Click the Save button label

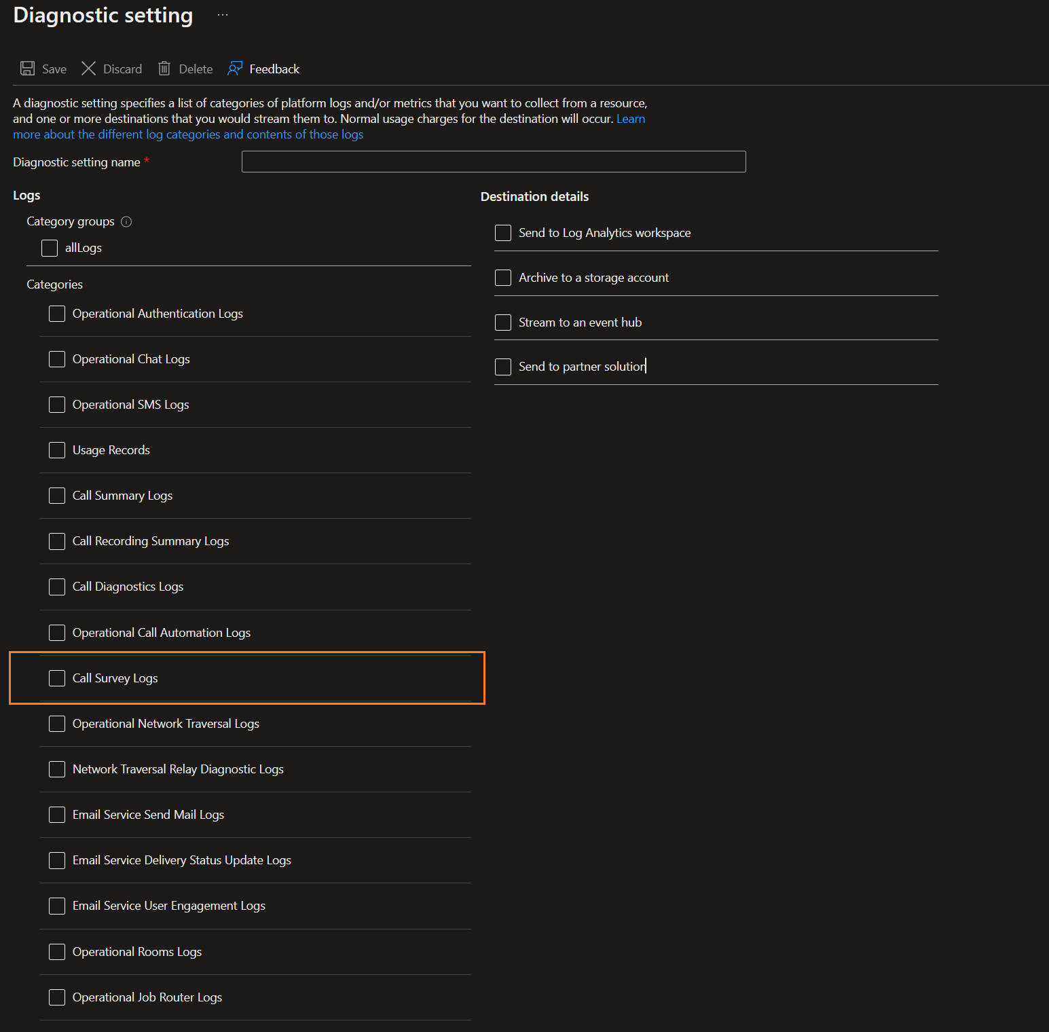tap(54, 69)
